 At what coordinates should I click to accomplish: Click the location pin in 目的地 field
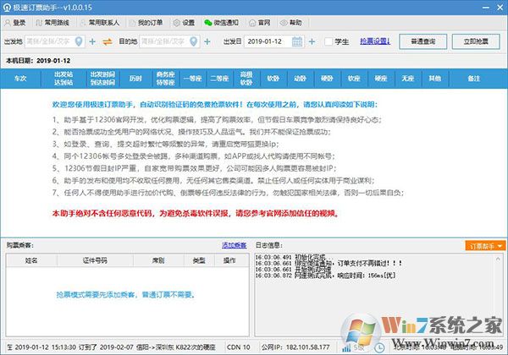(x=193, y=41)
